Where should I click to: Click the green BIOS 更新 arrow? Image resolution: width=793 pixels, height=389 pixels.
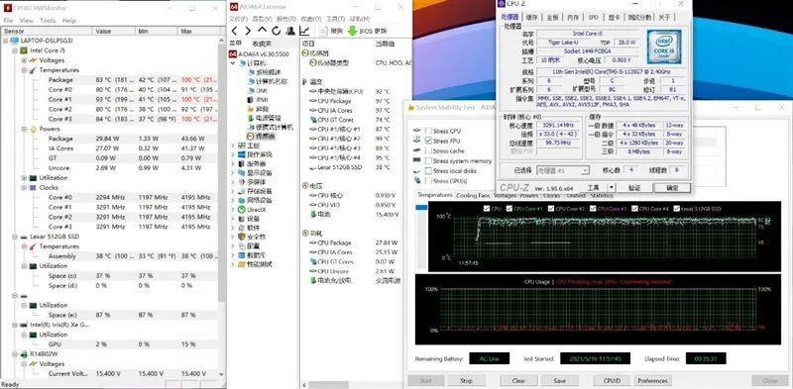(x=353, y=31)
